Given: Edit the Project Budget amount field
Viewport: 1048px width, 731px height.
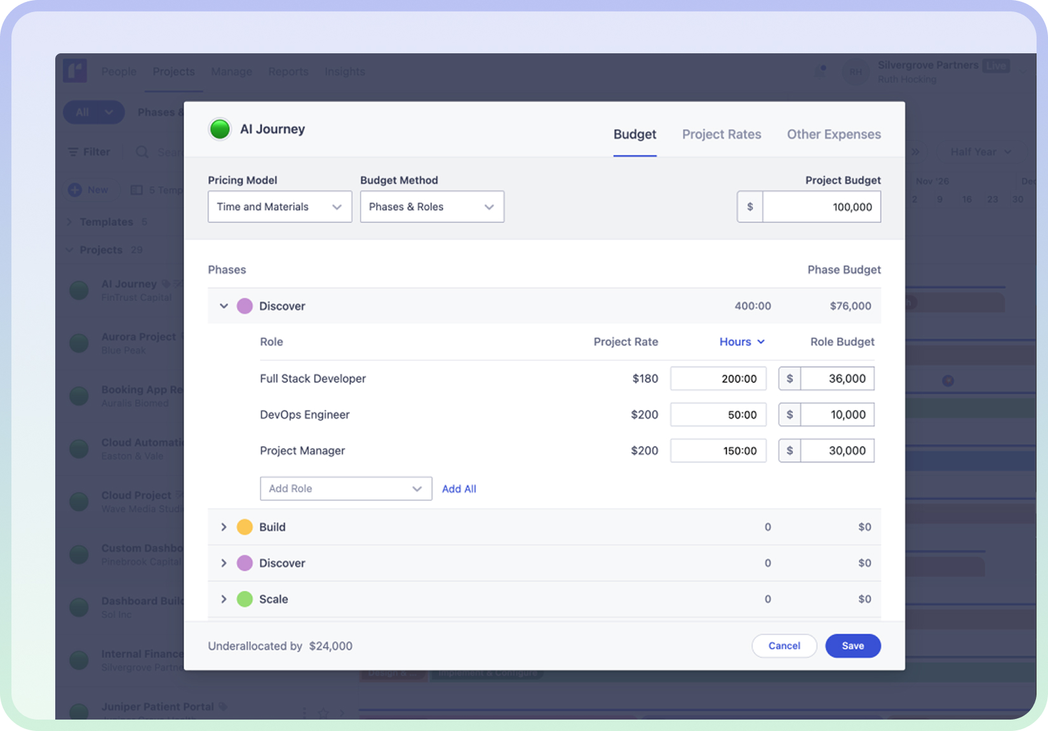Looking at the screenshot, I should 821,207.
